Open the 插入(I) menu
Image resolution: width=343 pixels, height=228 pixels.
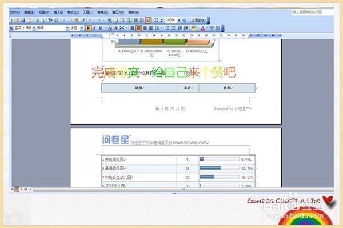click(x=58, y=13)
